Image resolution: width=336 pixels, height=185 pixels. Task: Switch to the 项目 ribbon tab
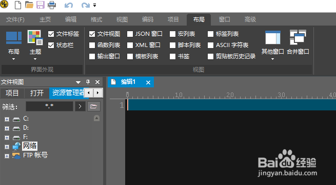coord(173,19)
